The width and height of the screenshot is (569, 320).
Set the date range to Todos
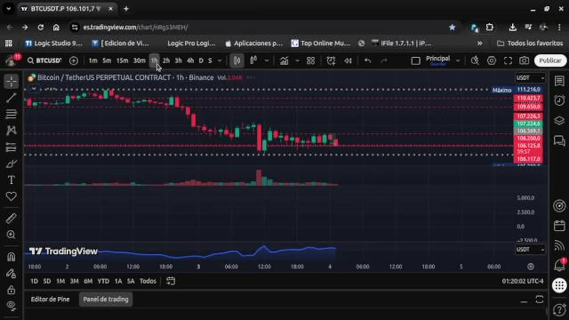148,281
